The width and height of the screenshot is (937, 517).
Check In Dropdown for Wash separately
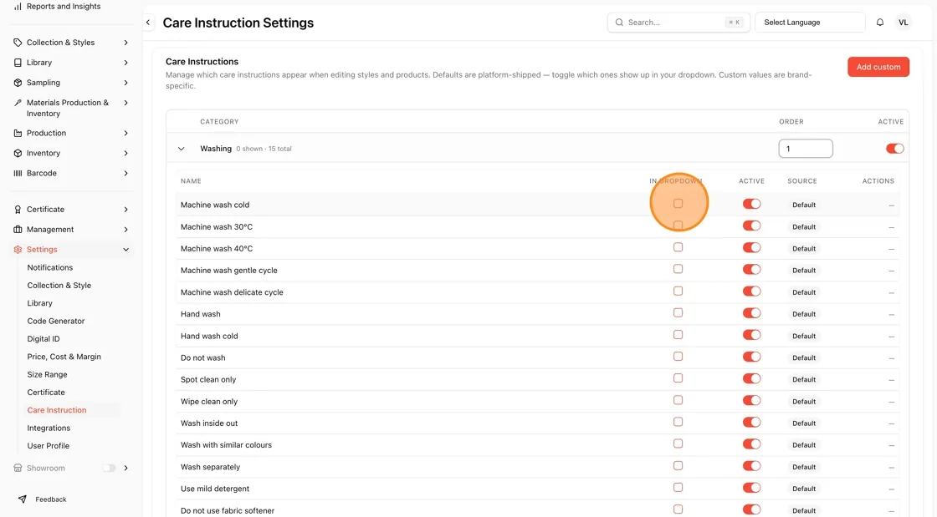coord(678,465)
